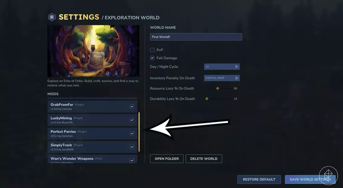Disable the GrabFromFar plugin
The image size is (343, 188).
pyautogui.click(x=132, y=107)
